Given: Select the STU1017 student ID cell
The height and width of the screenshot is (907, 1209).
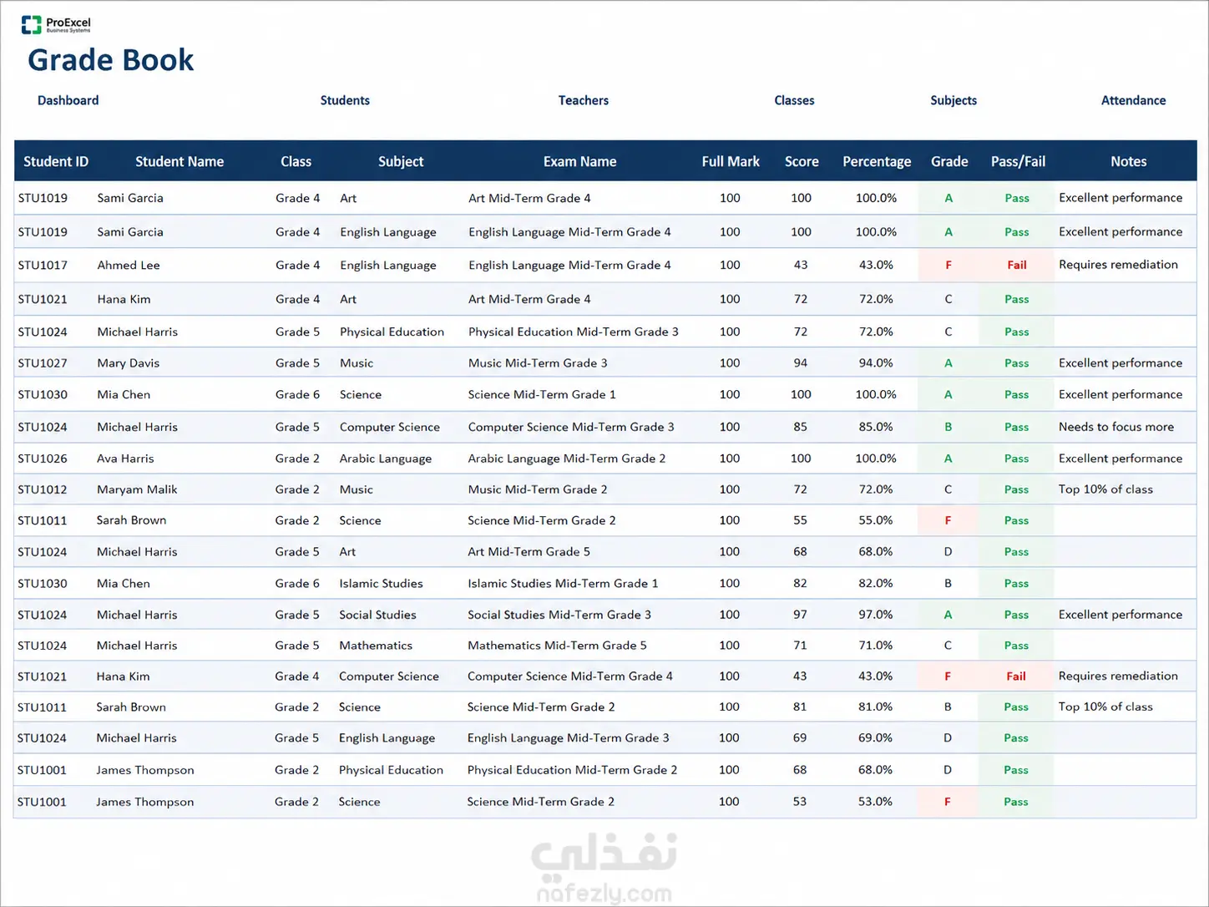Looking at the screenshot, I should (x=43, y=265).
